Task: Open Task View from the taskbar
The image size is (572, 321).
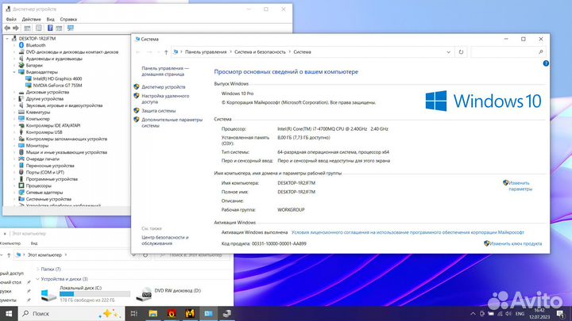Action: (134, 313)
